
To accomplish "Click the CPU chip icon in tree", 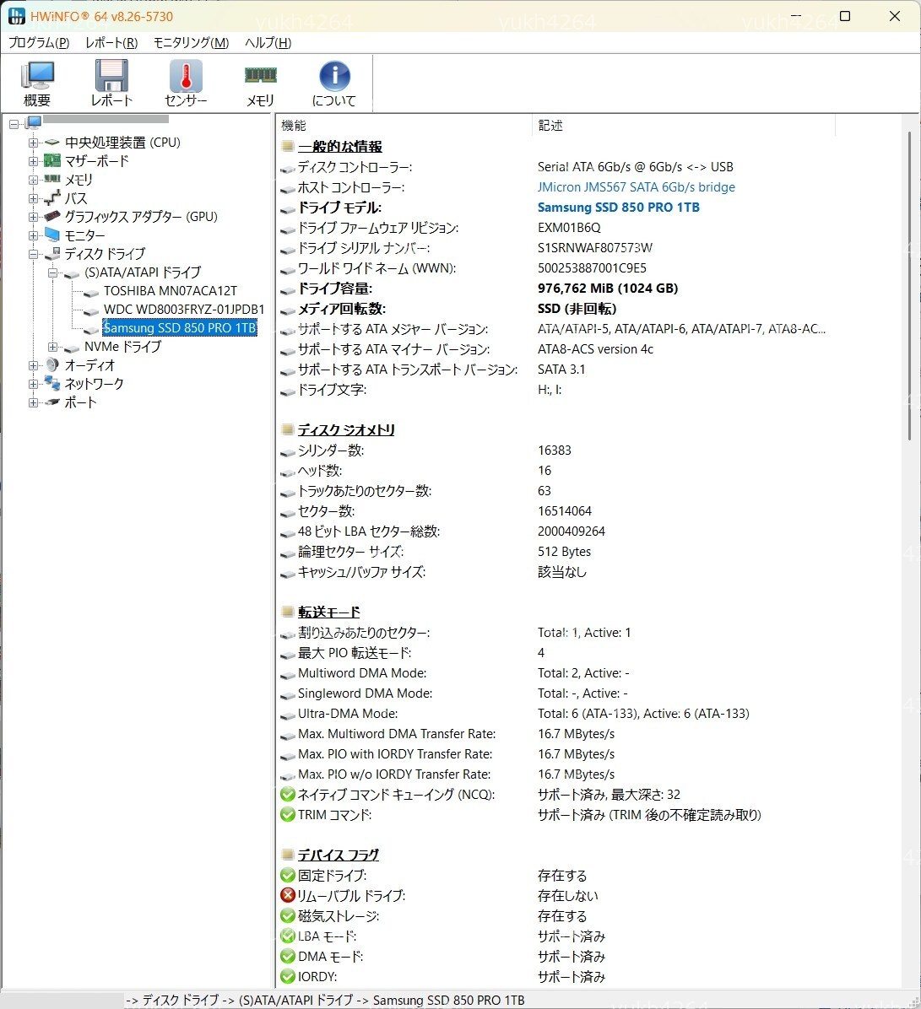I will click(x=52, y=143).
